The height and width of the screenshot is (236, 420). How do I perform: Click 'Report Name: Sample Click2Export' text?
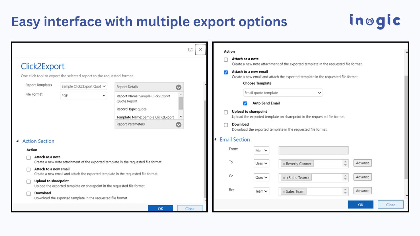pyautogui.click(x=143, y=96)
